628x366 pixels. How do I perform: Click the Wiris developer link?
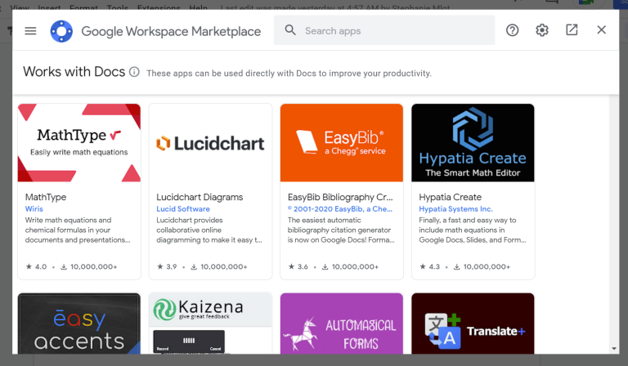click(x=34, y=209)
